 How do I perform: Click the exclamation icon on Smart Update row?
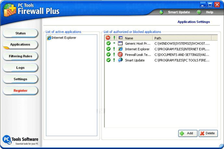(x=114, y=60)
